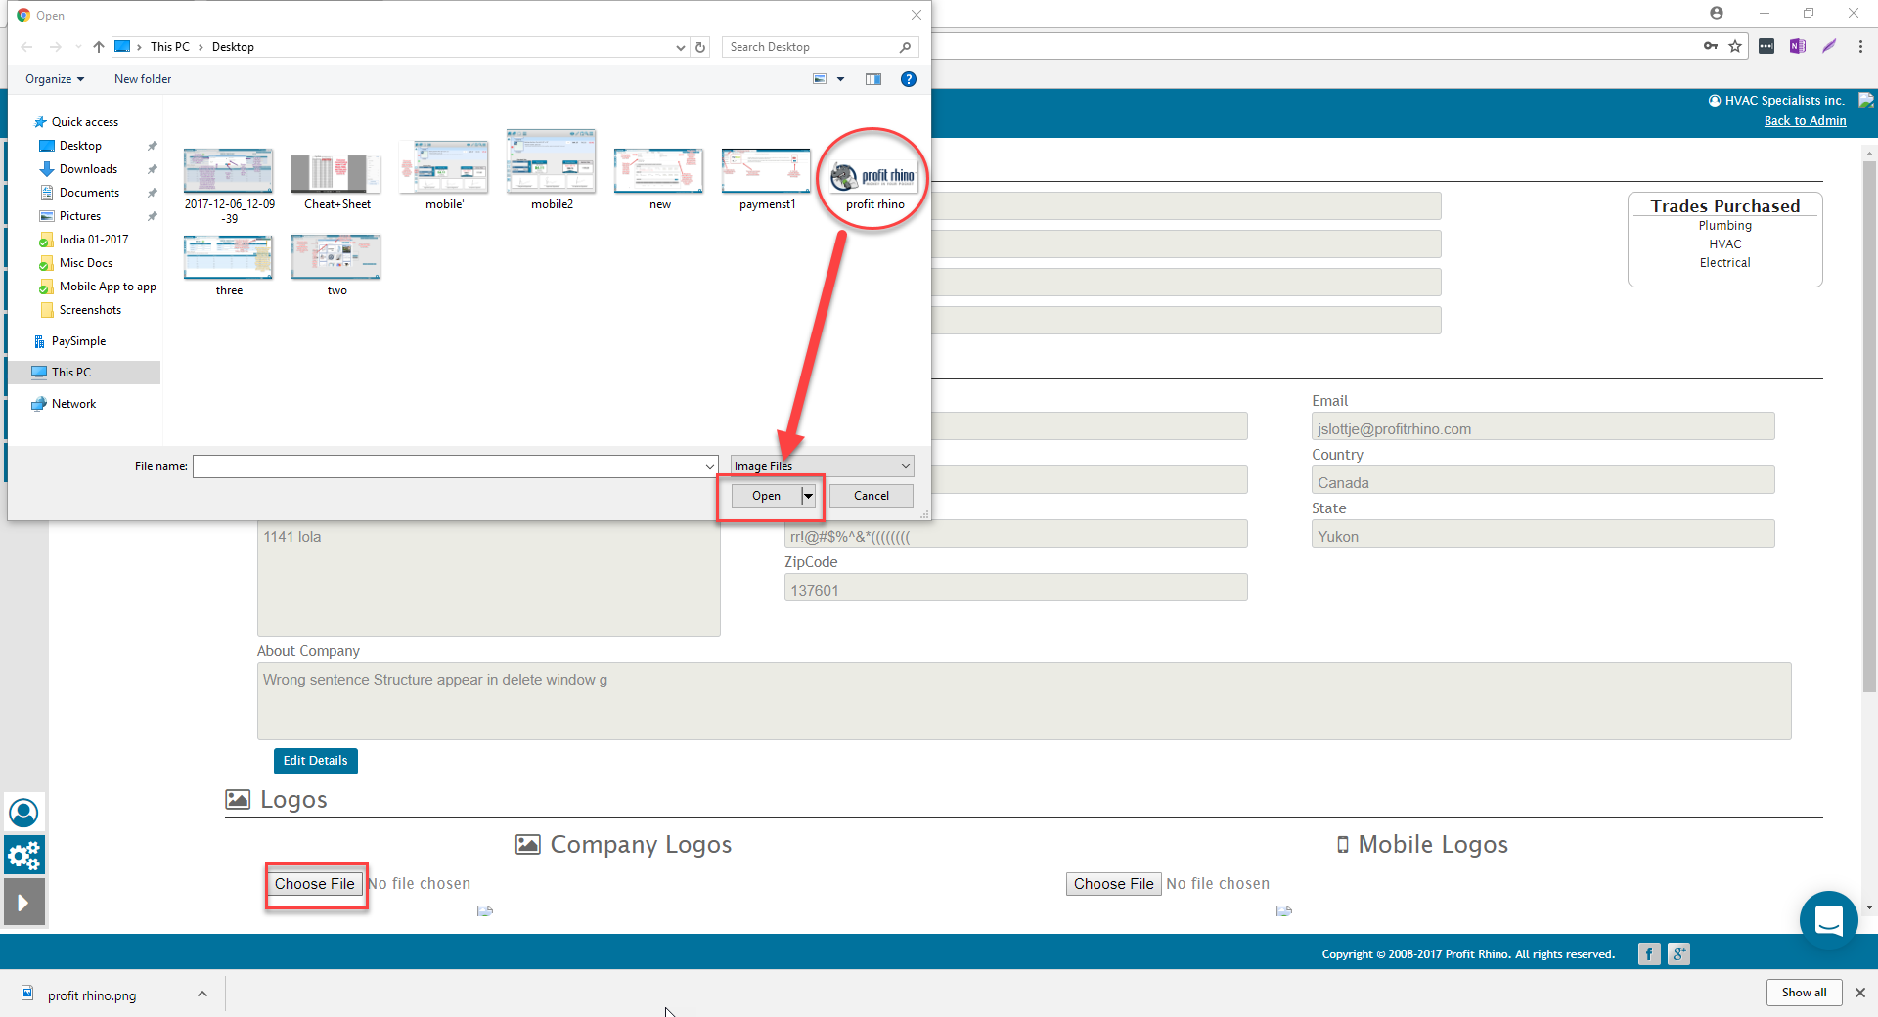Click the help question mark icon

coord(908,79)
